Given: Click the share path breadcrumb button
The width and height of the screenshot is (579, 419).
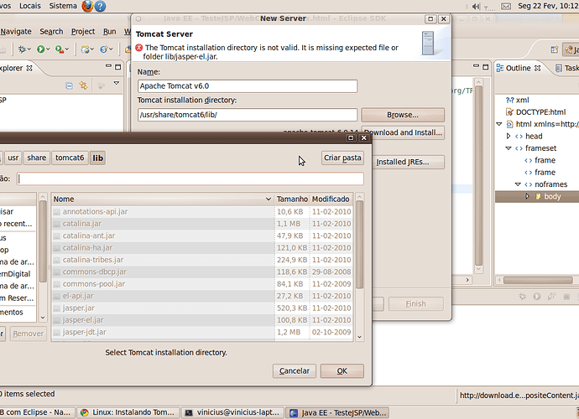Looking at the screenshot, I should [37, 158].
